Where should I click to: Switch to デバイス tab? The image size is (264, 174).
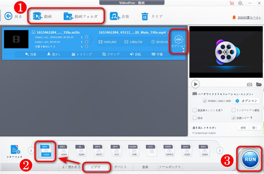pyautogui.click(x=121, y=167)
